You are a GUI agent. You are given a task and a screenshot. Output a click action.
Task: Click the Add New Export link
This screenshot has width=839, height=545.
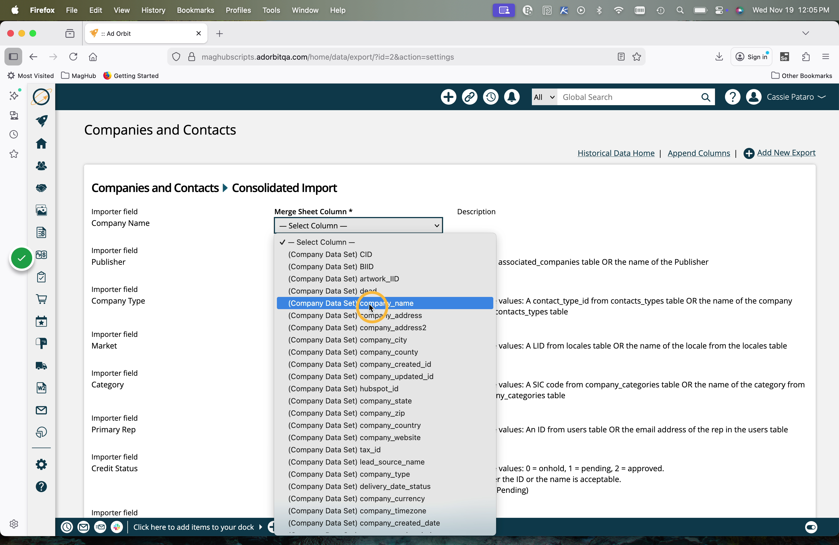(786, 153)
